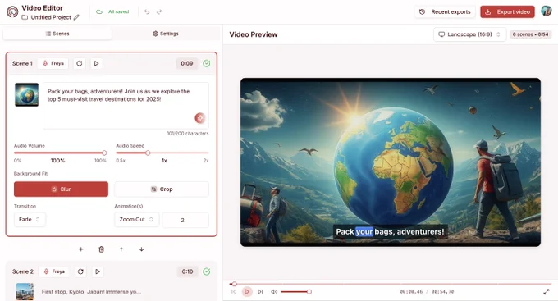The image size is (558, 301).
Task: Open the Scene 1 globe thumbnail
Action: pyautogui.click(x=27, y=94)
